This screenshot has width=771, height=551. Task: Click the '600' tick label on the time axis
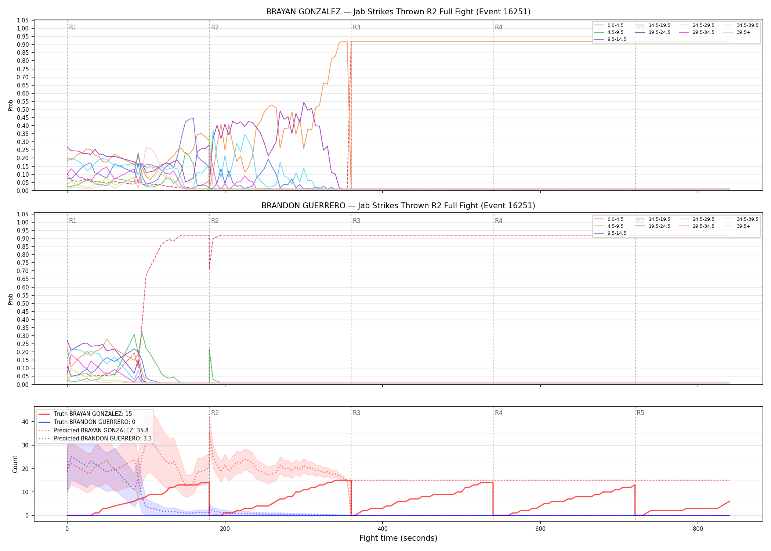(540, 529)
